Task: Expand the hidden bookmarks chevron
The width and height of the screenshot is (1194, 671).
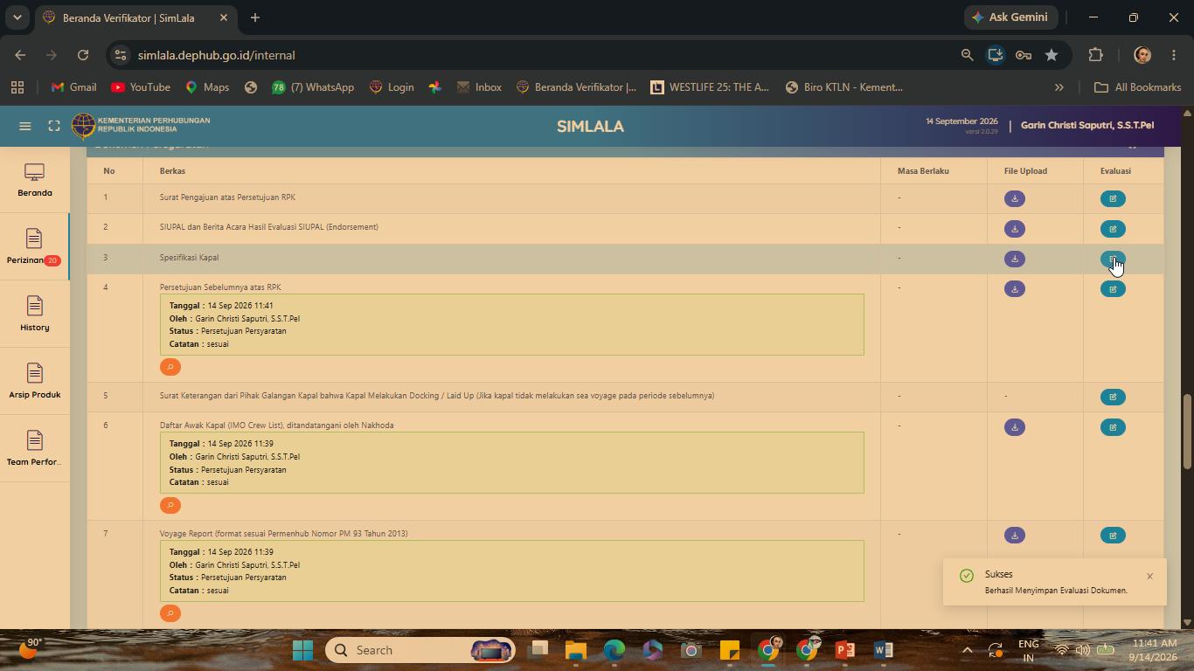Action: [x=1059, y=87]
